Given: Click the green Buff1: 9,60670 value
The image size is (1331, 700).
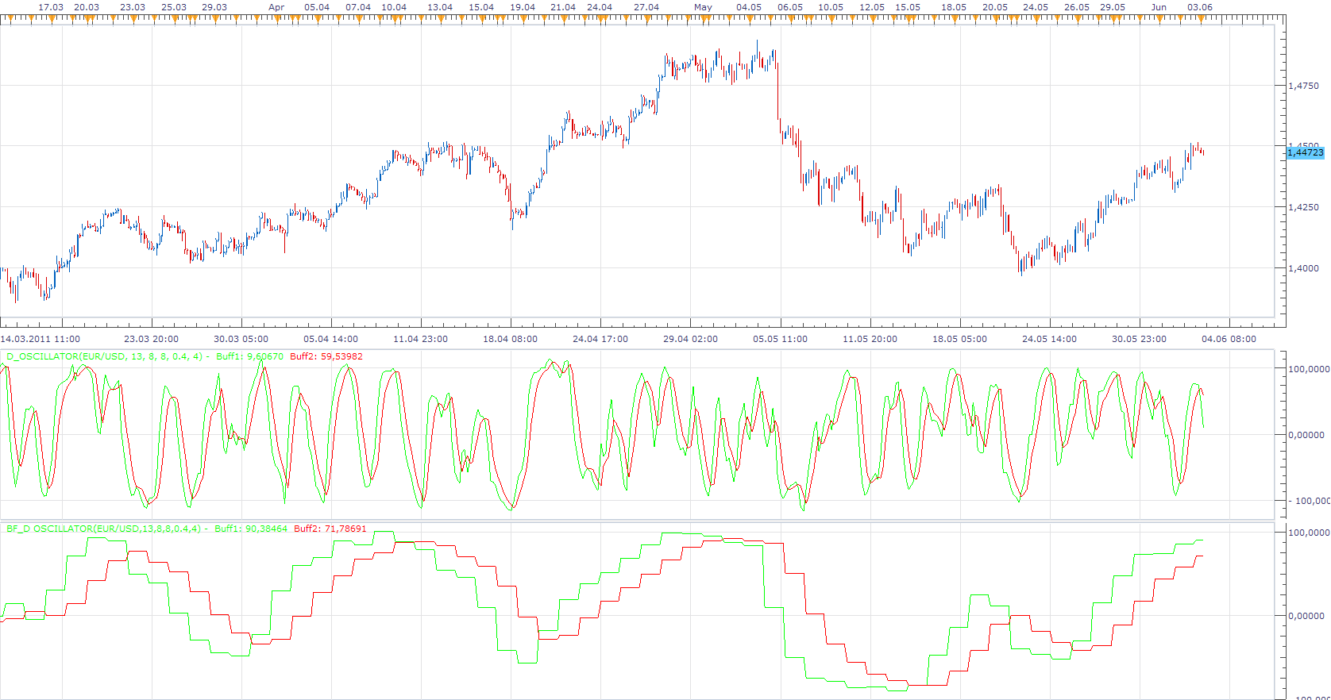Looking at the screenshot, I should pos(249,357).
